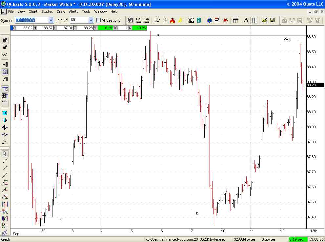Image resolution: width=325 pixels, height=242 pixels.
Task: Select the Andrews pitchfork tool
Action: [x=5, y=219]
